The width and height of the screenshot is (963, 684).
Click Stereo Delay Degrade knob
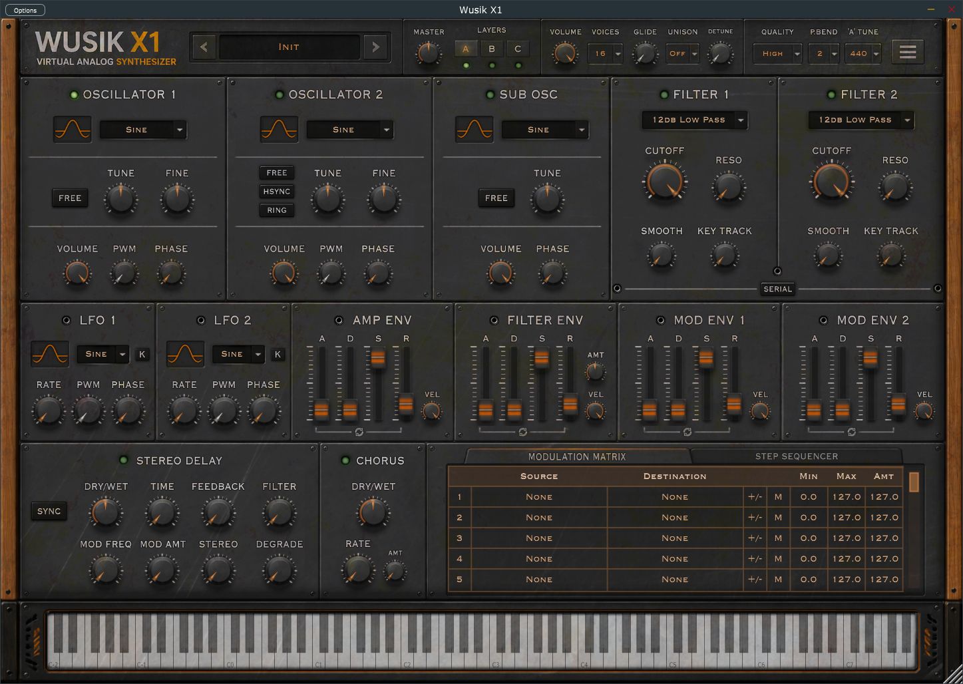coord(280,570)
